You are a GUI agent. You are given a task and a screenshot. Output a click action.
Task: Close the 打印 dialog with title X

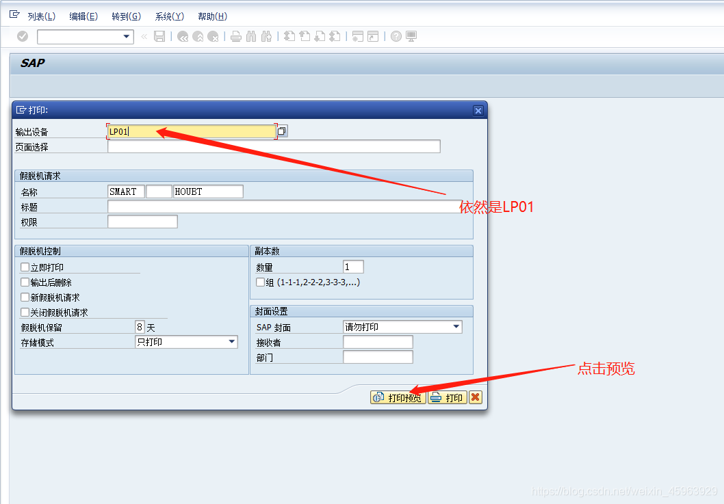tap(478, 111)
